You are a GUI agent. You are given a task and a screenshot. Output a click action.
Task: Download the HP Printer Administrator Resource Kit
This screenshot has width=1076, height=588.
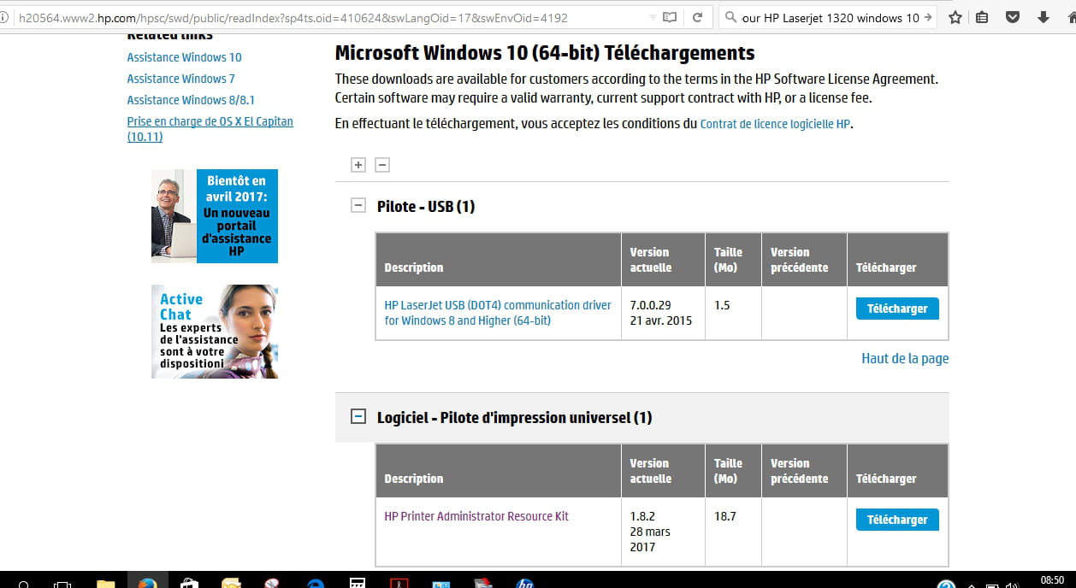tap(897, 520)
